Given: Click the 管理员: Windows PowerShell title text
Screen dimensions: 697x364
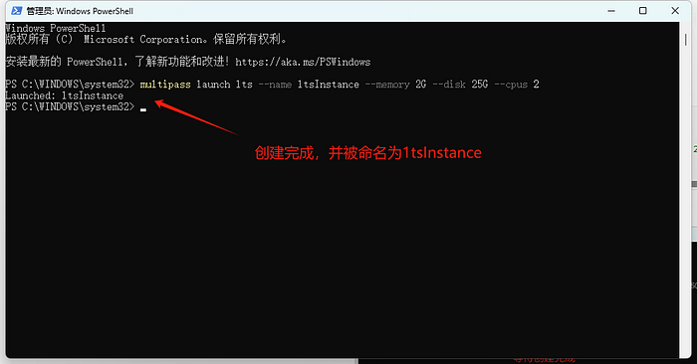Looking at the screenshot, I should (x=80, y=11).
